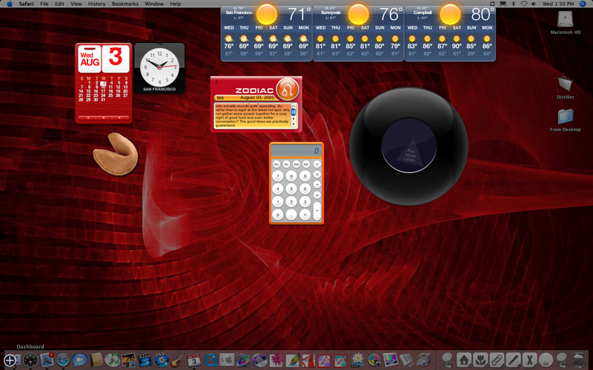Click the Spotlight search icon

click(583, 4)
